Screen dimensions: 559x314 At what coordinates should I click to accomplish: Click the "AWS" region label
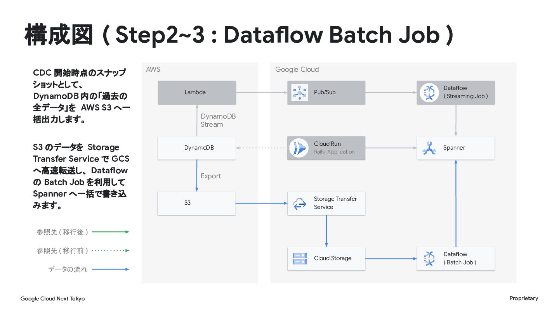(x=153, y=69)
